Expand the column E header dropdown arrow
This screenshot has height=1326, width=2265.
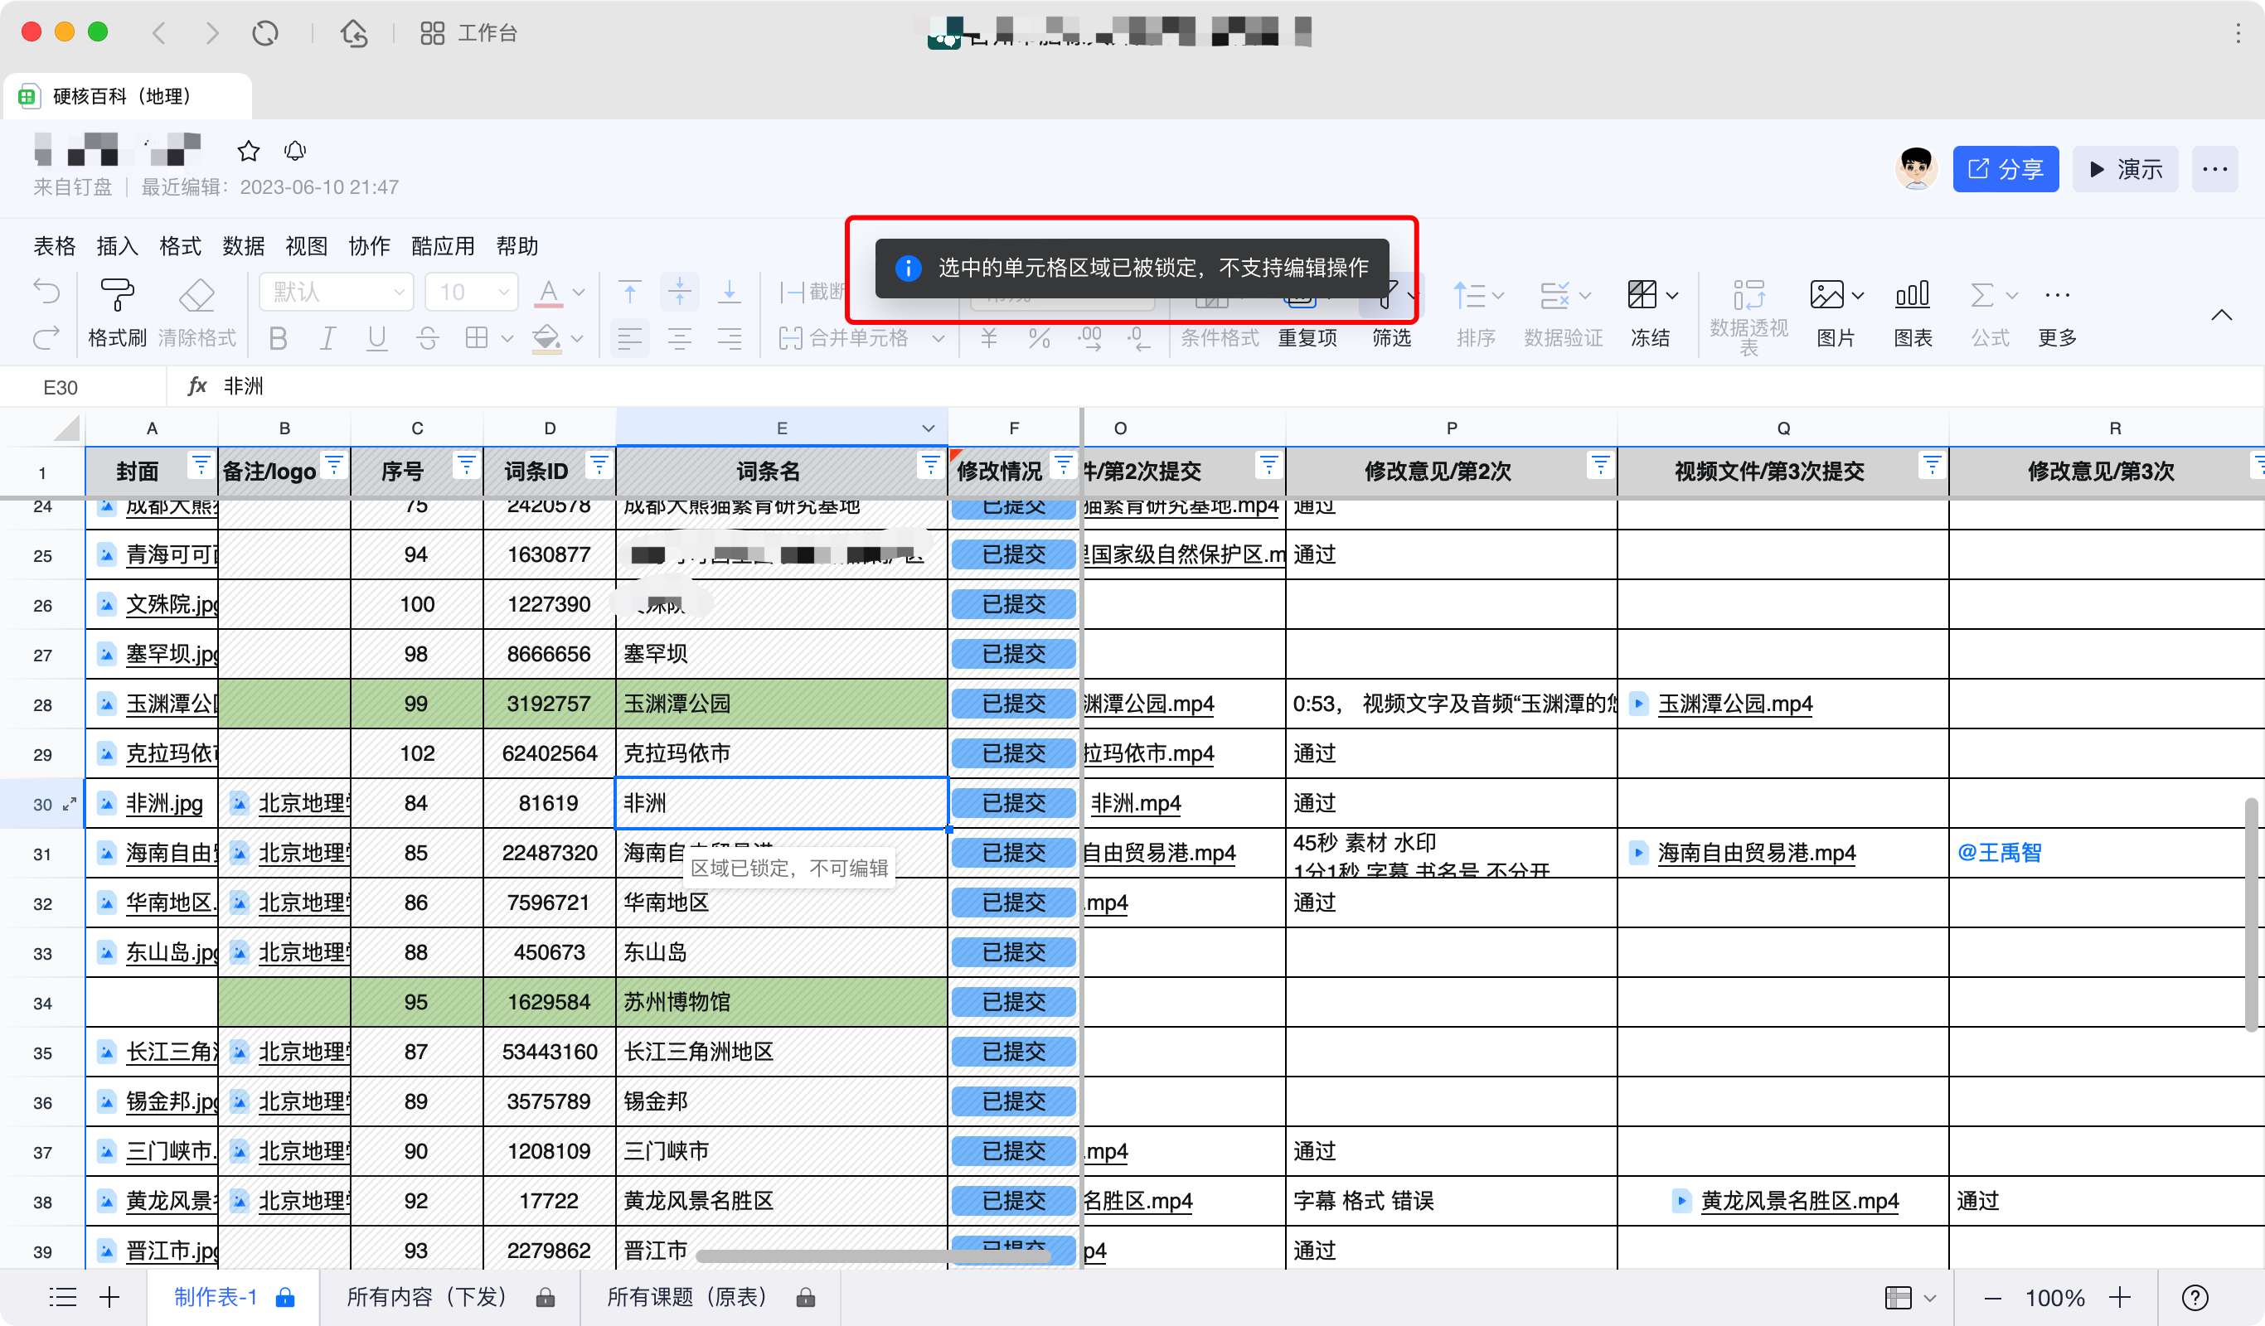(929, 428)
